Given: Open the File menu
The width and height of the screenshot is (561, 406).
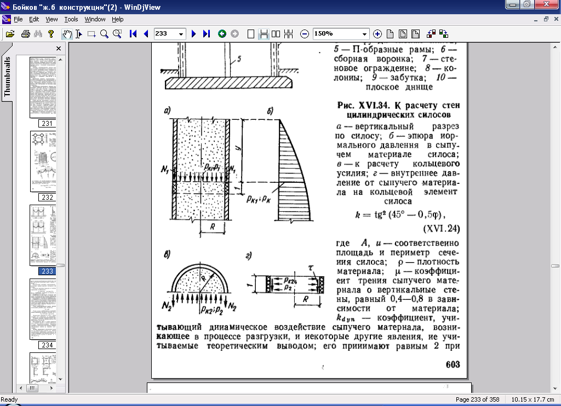Looking at the screenshot, I should click(18, 19).
